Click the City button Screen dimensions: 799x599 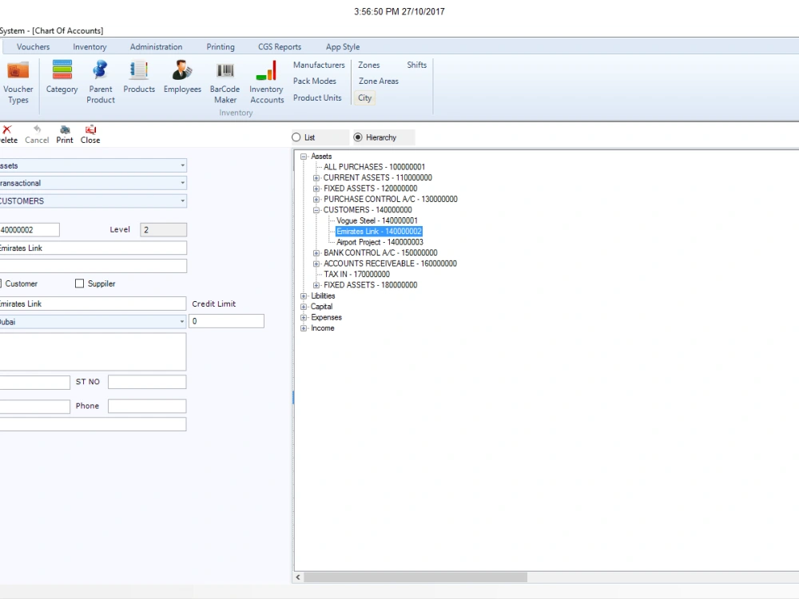coord(365,97)
